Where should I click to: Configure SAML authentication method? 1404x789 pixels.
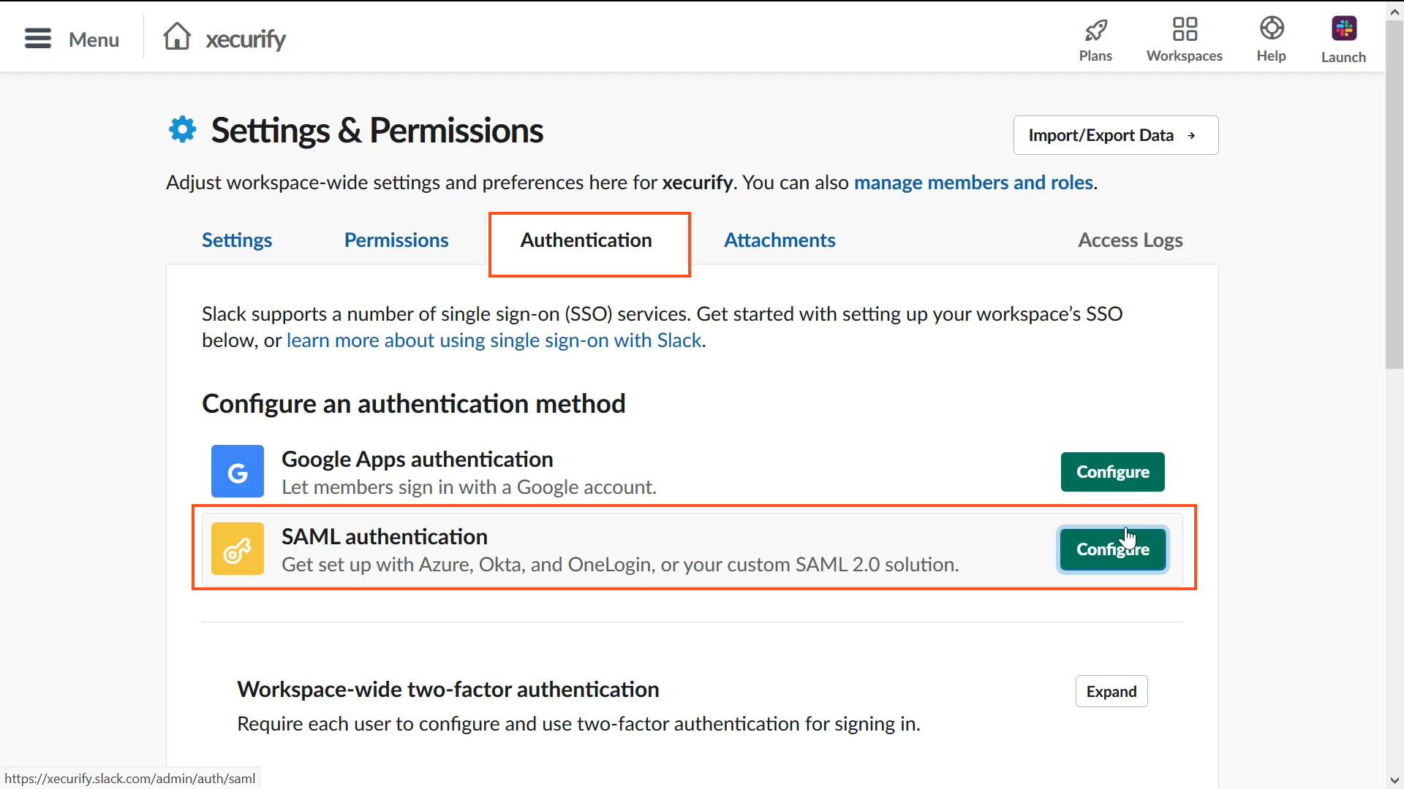[x=1113, y=548]
